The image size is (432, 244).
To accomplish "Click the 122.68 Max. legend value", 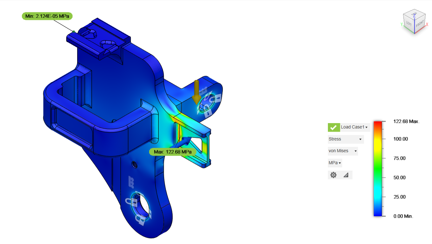I will (x=407, y=122).
